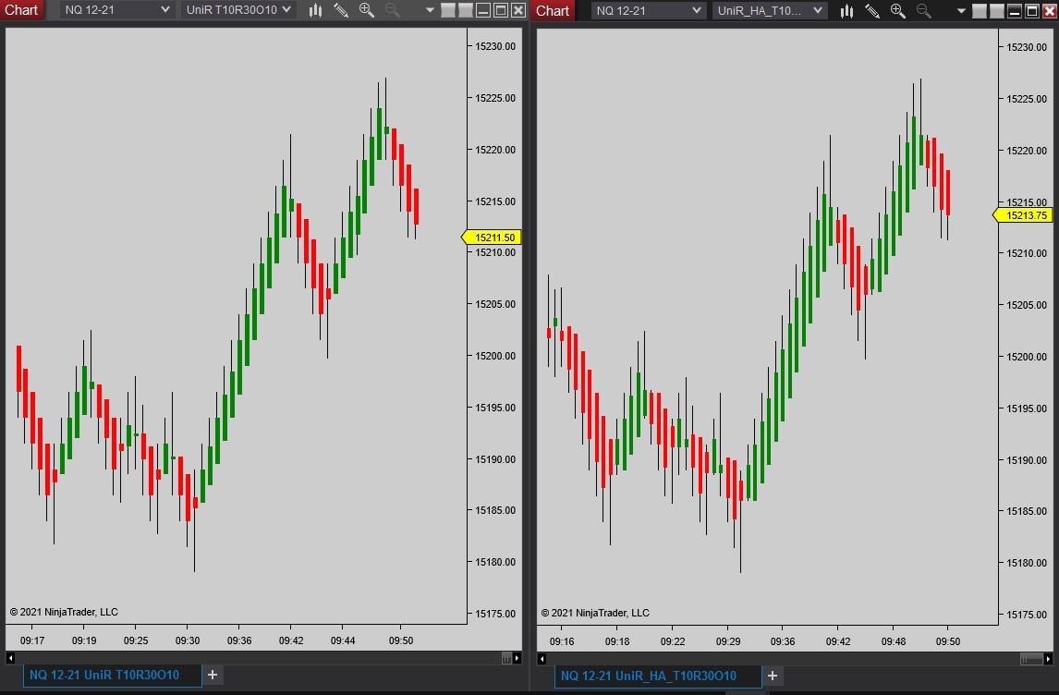Minimize the right chart window
Screen dimensions: 1059x695
1015,10
